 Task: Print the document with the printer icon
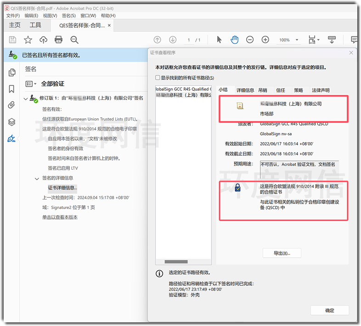coord(58,40)
